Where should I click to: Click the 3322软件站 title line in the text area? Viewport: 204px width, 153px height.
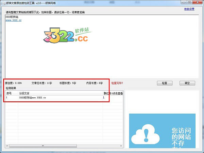pos(12,17)
